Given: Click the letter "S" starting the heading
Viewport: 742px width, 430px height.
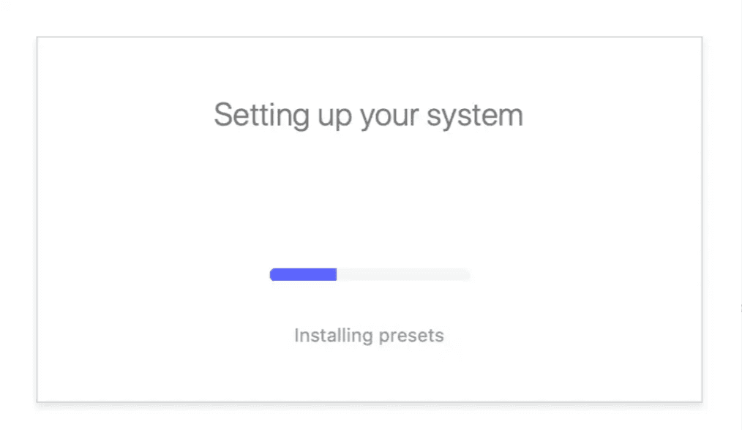Looking at the screenshot, I should coord(222,116).
